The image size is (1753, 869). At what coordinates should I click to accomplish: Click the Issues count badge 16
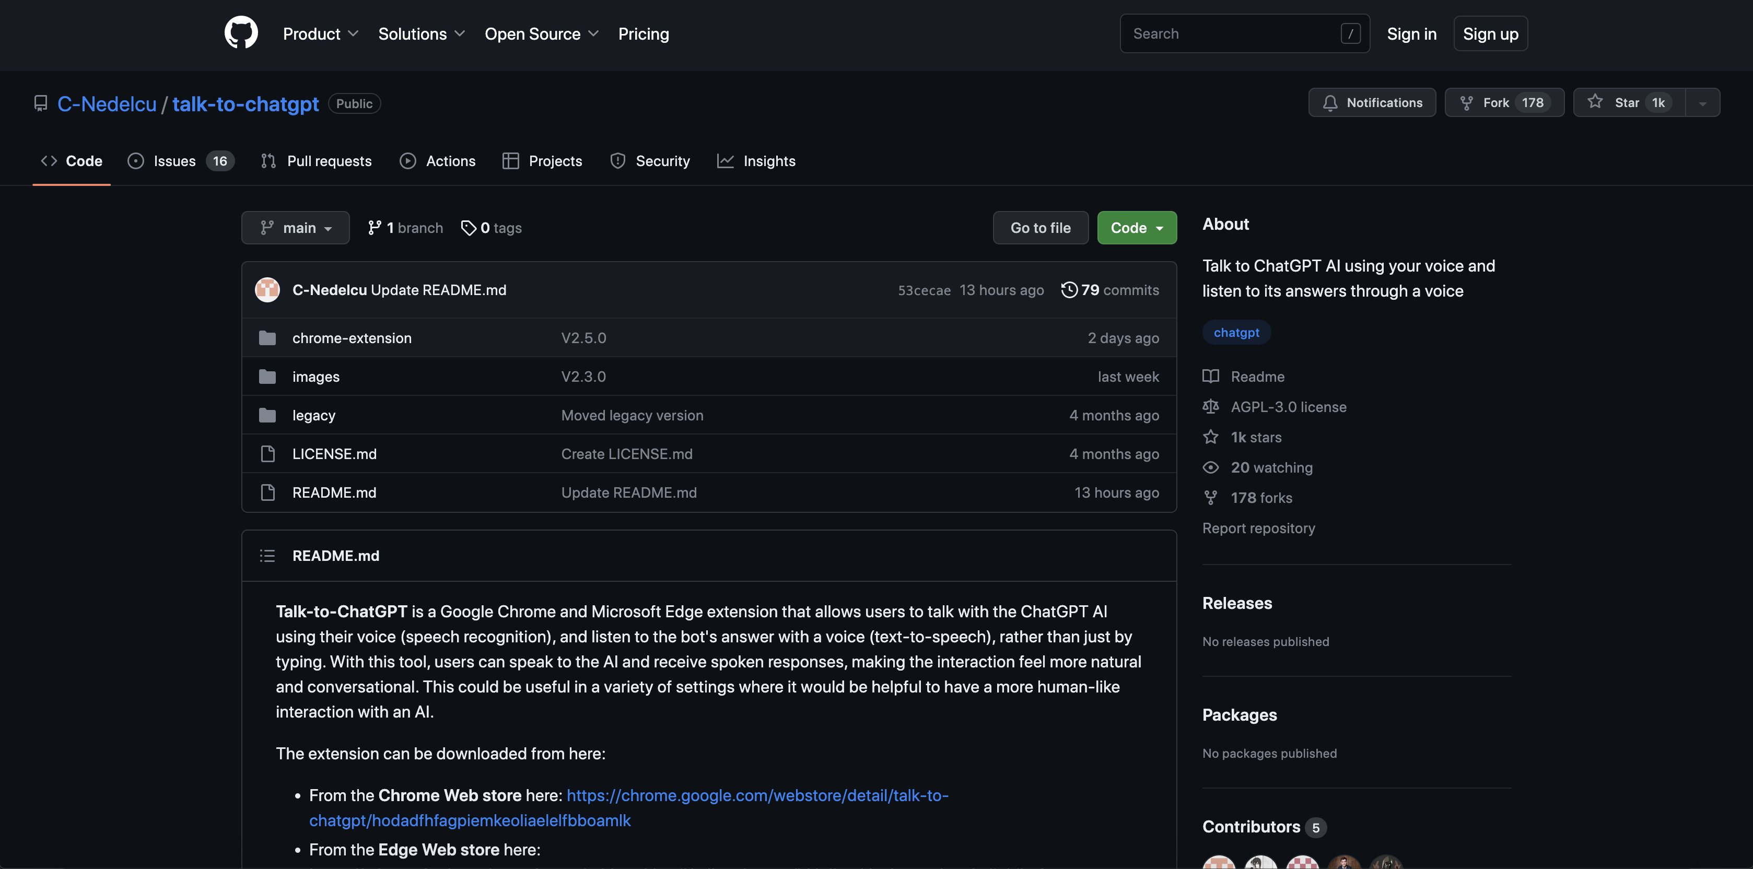219,161
